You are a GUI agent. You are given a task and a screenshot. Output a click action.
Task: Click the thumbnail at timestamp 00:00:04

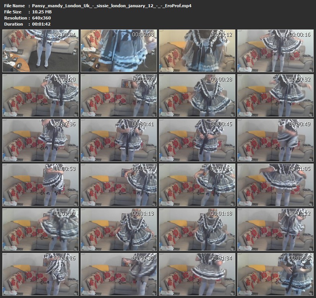tap(40, 51)
